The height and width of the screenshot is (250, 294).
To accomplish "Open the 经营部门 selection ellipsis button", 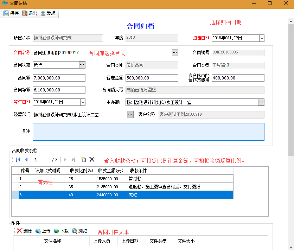I will 130,114.
